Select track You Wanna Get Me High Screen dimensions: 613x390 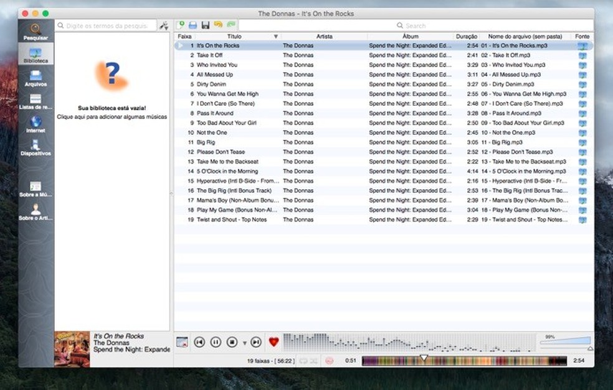(x=227, y=94)
